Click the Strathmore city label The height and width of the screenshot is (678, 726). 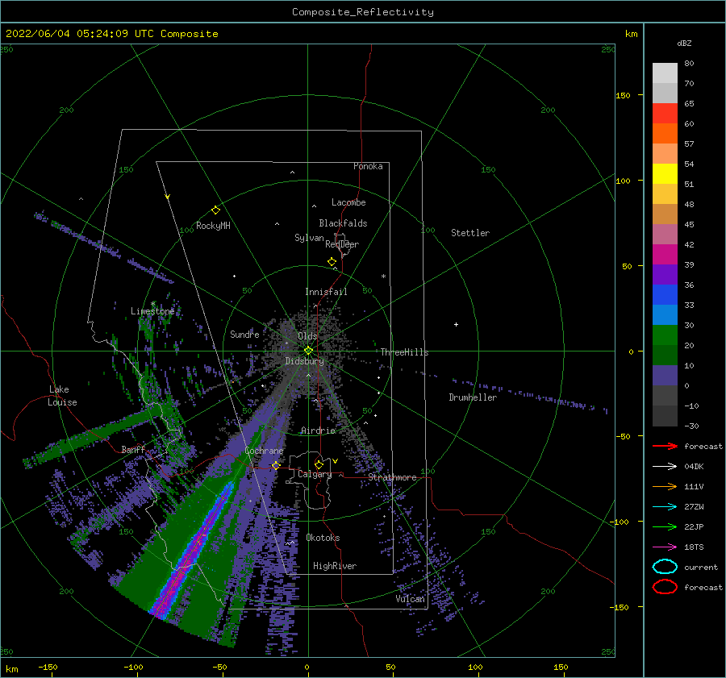click(392, 477)
